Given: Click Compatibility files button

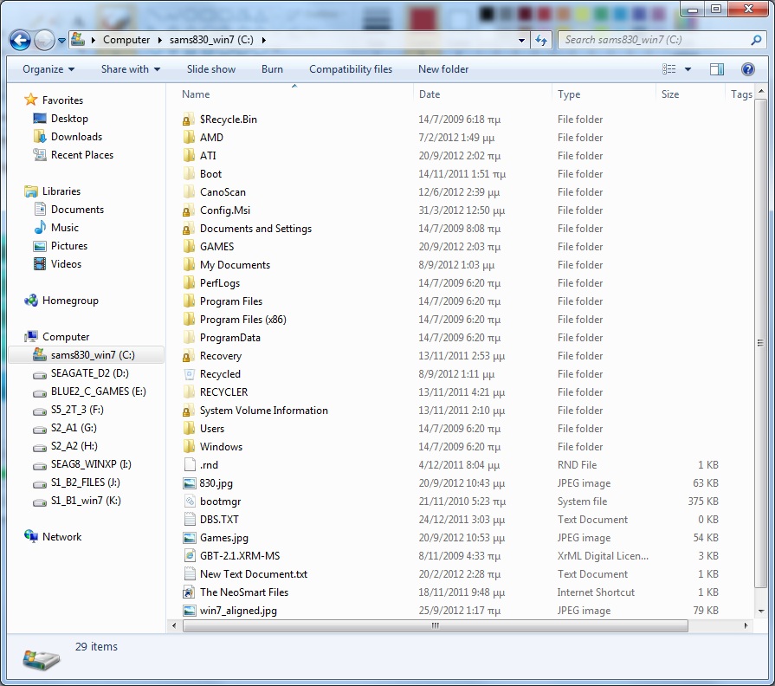Looking at the screenshot, I should [x=351, y=69].
